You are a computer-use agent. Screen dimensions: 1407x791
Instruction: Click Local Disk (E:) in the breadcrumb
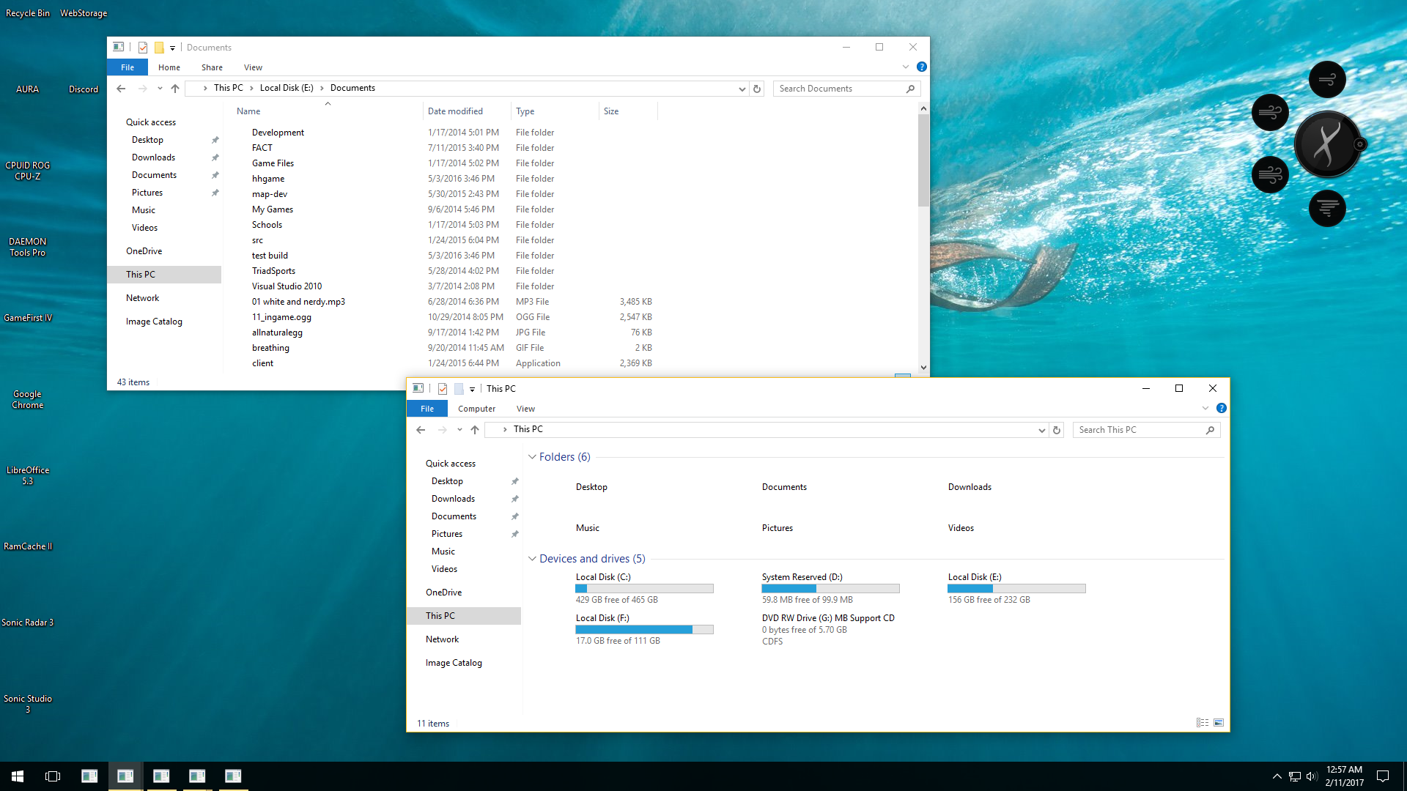[287, 88]
